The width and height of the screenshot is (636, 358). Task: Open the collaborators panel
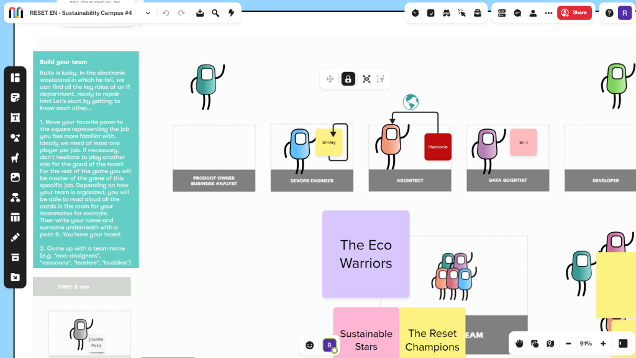pyautogui.click(x=533, y=12)
